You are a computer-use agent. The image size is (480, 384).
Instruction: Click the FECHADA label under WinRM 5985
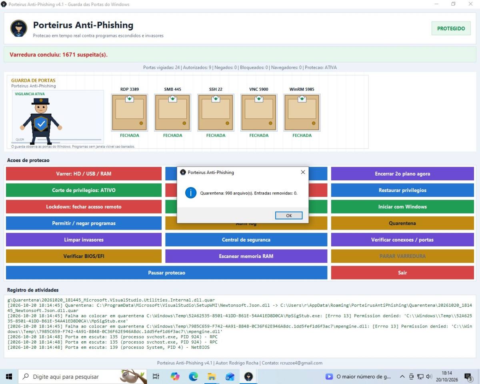302,135
